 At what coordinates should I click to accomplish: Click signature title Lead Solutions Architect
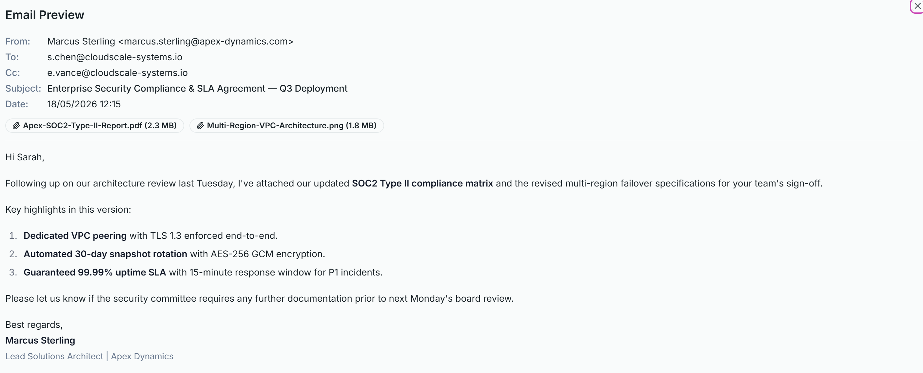54,356
